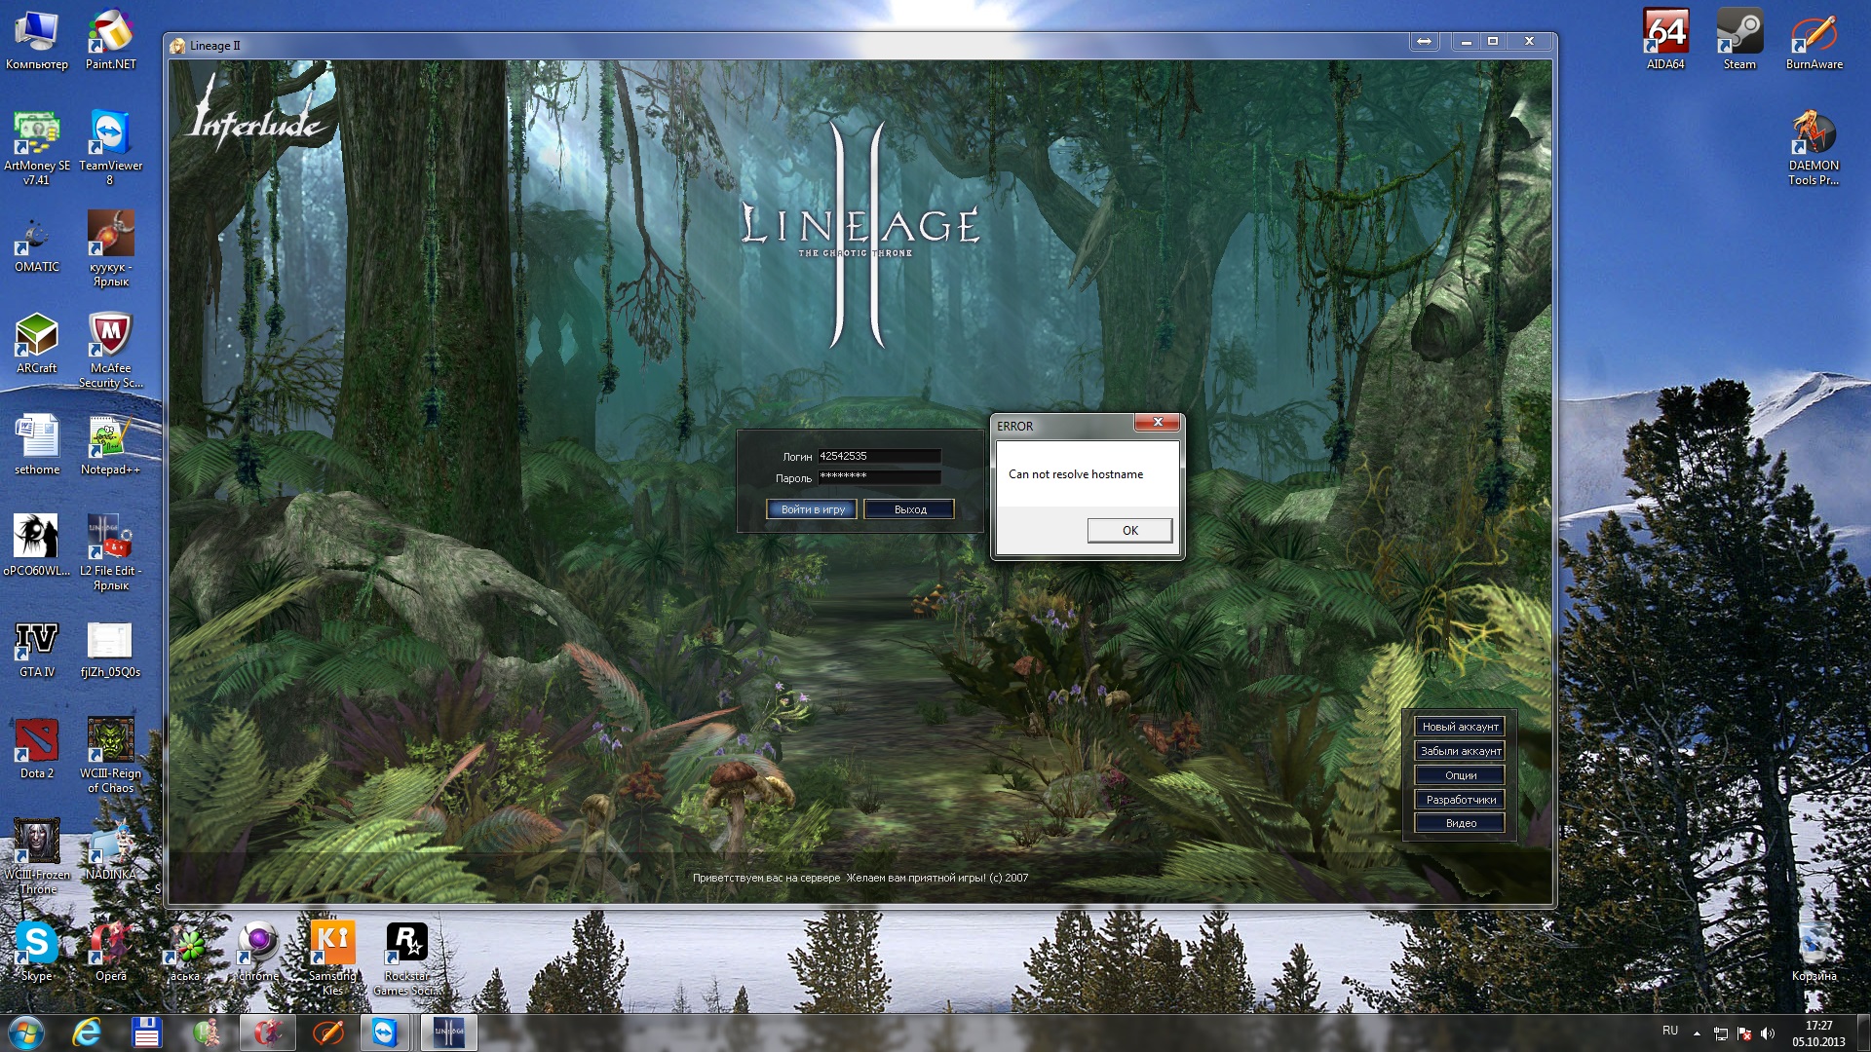Click the Opera taskbar button
Screen dimensions: 1871x1052
pos(268,1033)
